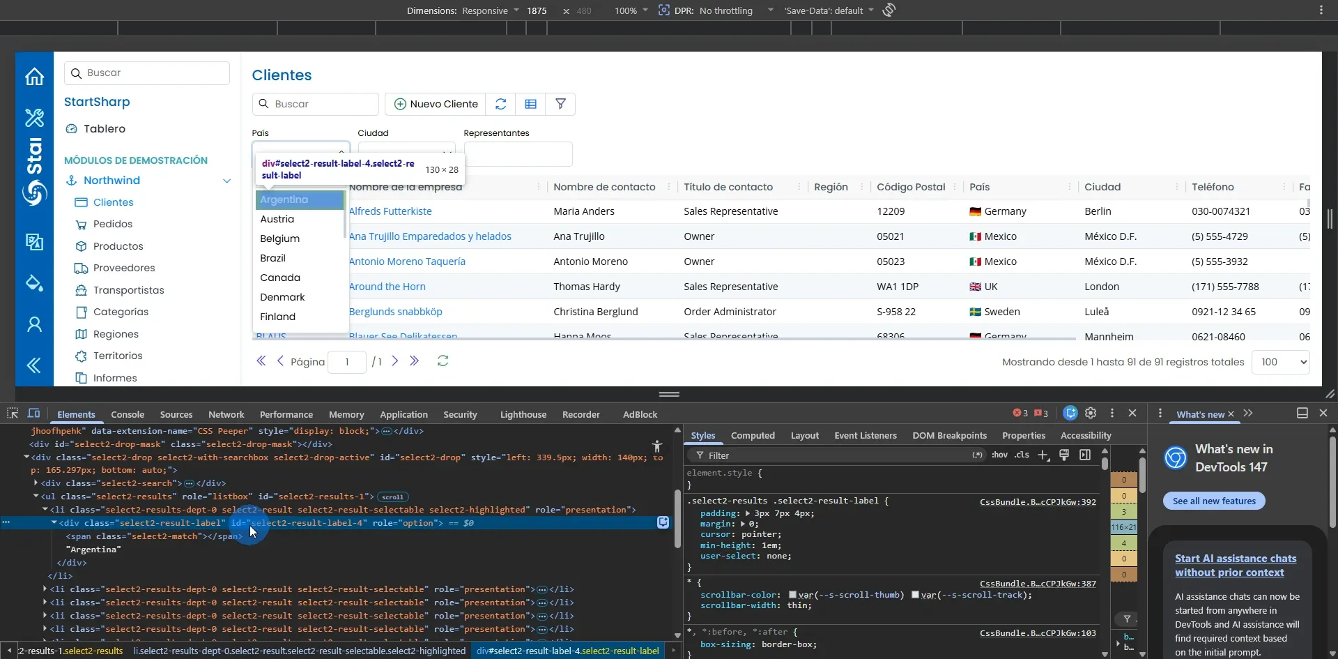Expand the select2-search div node
The image size is (1338, 659).
(x=36, y=483)
